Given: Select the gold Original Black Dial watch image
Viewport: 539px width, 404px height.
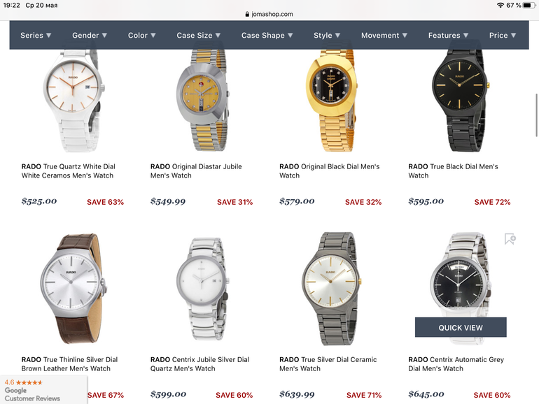Looking at the screenshot, I should pyautogui.click(x=332, y=100).
